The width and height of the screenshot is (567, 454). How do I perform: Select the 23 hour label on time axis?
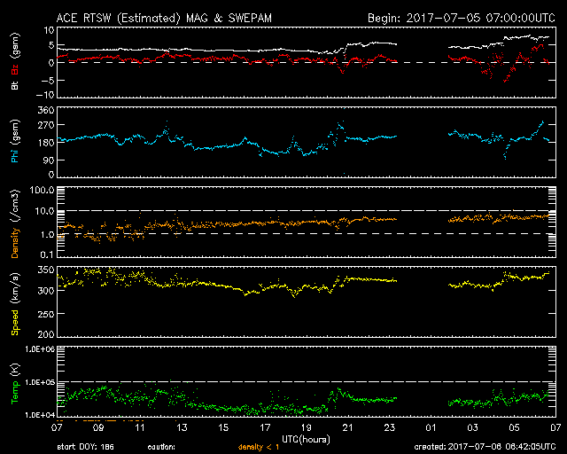[x=390, y=428]
